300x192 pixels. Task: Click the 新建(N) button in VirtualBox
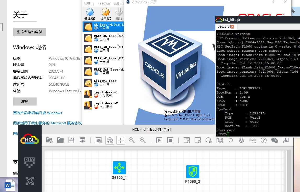coord(90,14)
